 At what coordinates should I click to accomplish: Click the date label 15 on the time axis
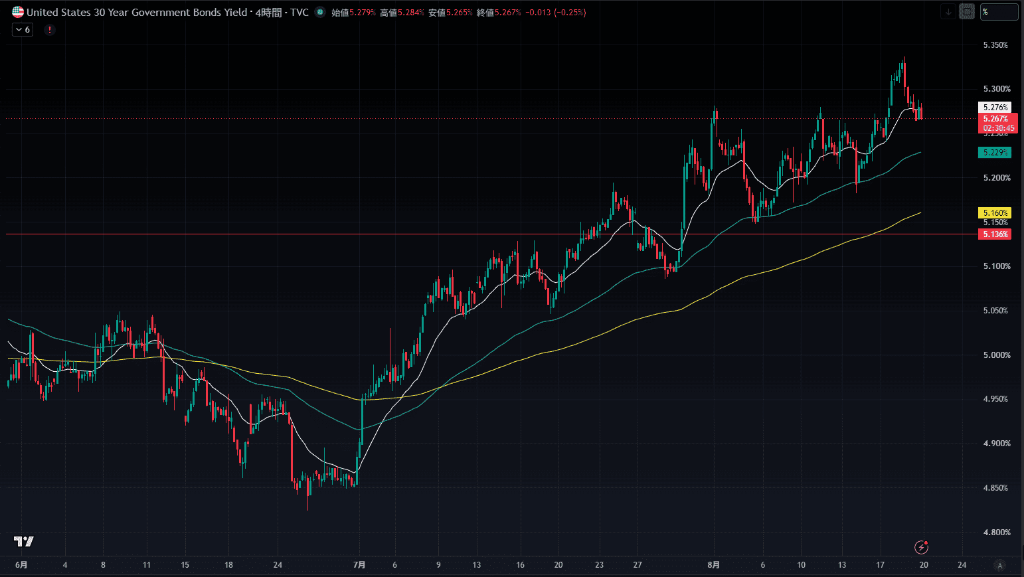185,565
